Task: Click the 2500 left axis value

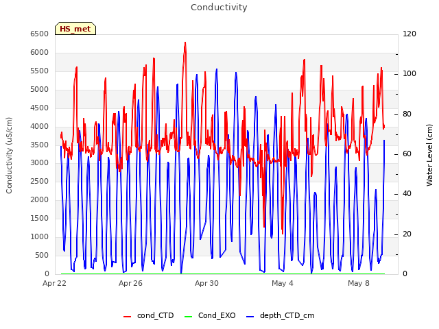Action: coord(40,181)
